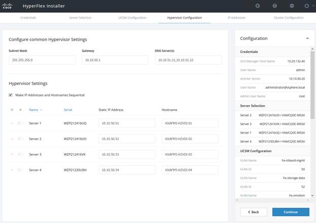Click UCS Manager host value 10.29.132.40
This screenshot has height=223, width=316.
click(x=296, y=61)
